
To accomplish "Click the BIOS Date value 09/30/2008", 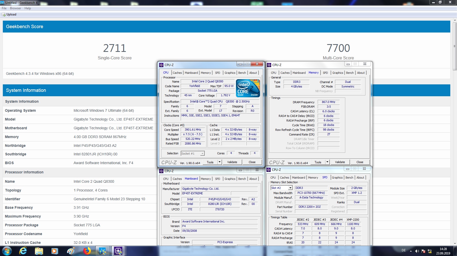I will click(220, 231).
